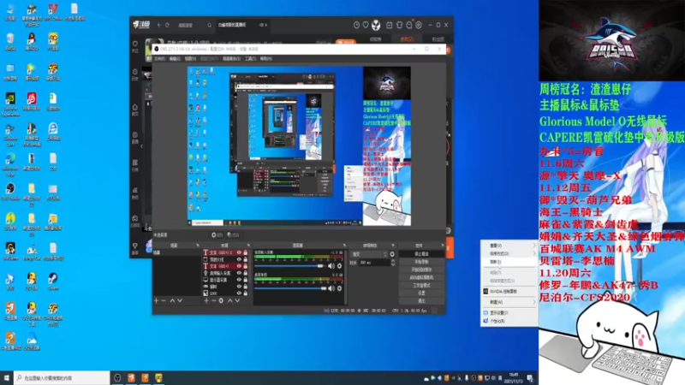685x385 pixels.
Task: Adjust transition duration stepper arrows
Action: [x=393, y=263]
